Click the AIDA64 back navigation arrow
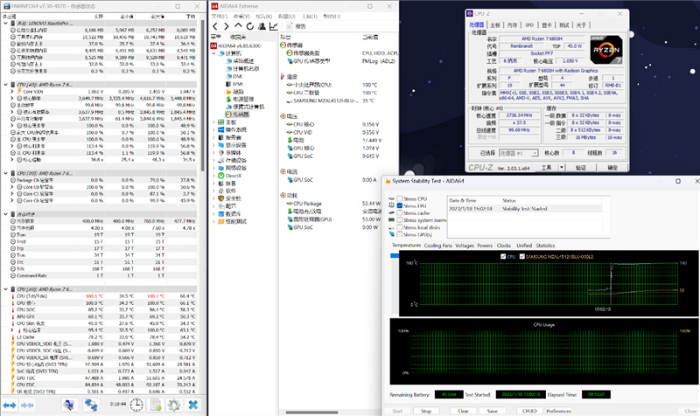 point(216,26)
